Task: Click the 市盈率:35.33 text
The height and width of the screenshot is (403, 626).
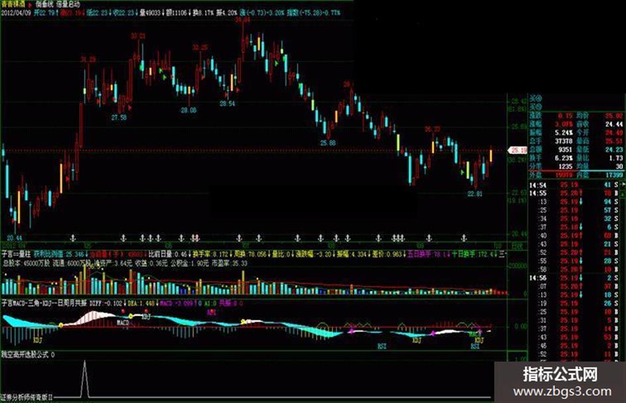Action: [x=229, y=263]
